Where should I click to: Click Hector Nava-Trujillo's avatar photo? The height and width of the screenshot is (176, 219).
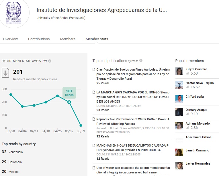pyautogui.click(x=179, y=85)
